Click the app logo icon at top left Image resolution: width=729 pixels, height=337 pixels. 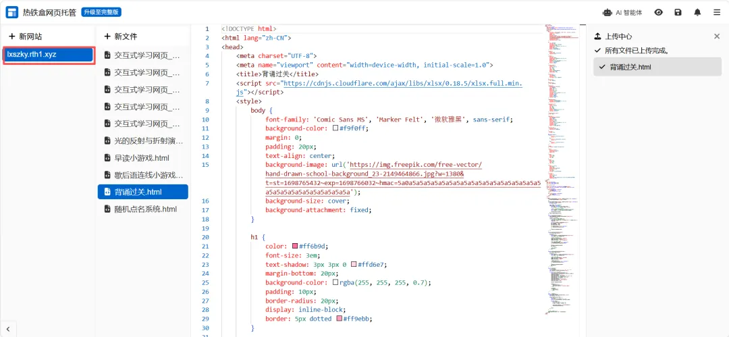coord(12,13)
